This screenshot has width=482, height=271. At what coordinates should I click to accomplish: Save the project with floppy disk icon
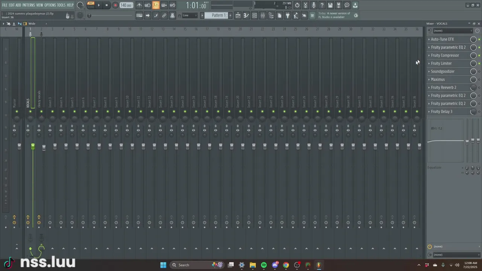[x=330, y=5]
